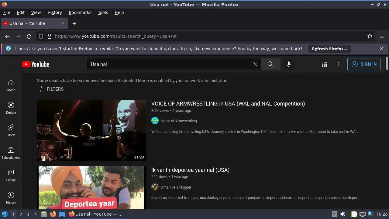Open the File menu
389x219 pixels.
(6, 12)
